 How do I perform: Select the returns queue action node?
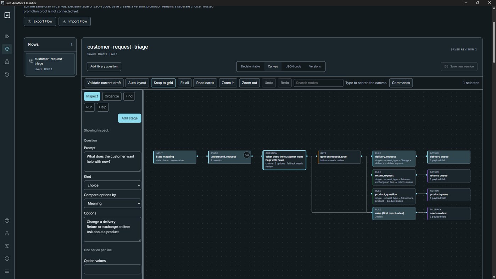pyautogui.click(x=449, y=176)
